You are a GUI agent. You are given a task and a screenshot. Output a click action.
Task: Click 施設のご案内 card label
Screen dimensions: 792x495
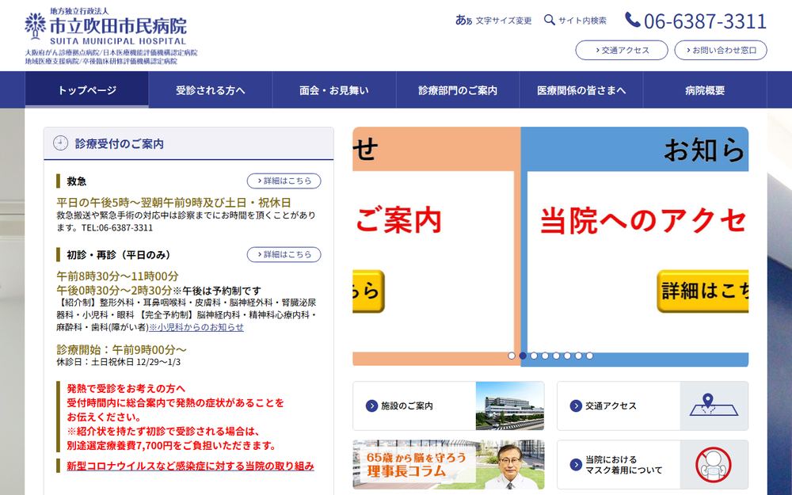click(x=407, y=406)
